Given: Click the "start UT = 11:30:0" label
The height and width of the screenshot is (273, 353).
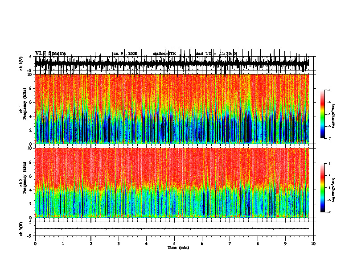Looking at the screenshot, I should [x=216, y=54].
